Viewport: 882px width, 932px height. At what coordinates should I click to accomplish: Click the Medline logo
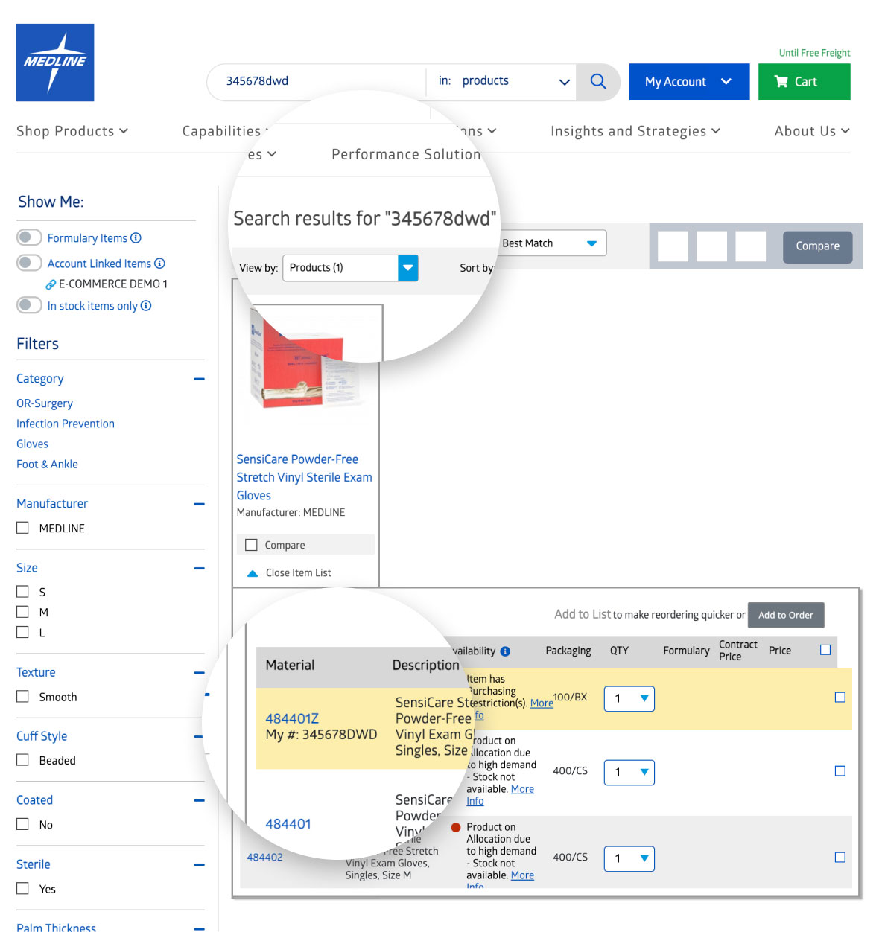tap(55, 63)
